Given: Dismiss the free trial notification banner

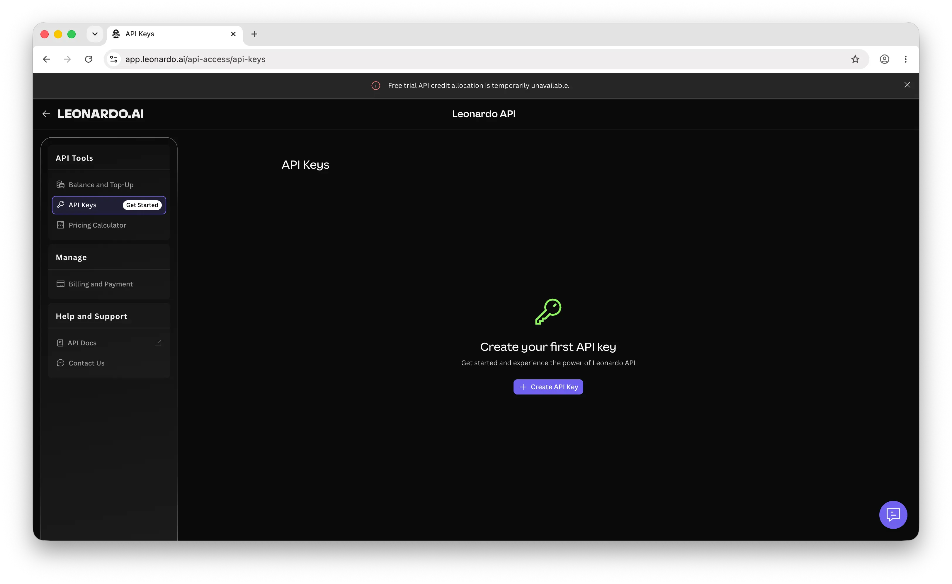Looking at the screenshot, I should click(x=907, y=85).
